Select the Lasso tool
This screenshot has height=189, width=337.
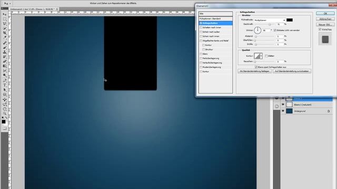coord(5,24)
